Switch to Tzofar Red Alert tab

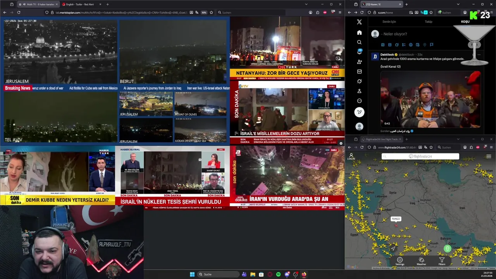click(79, 4)
